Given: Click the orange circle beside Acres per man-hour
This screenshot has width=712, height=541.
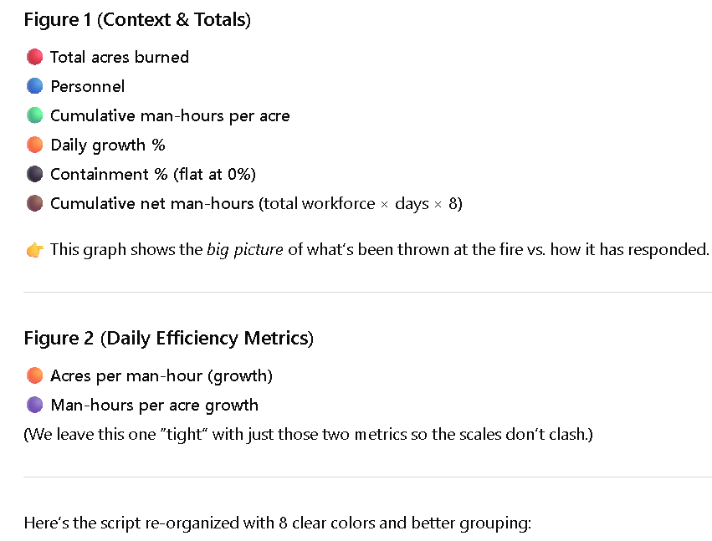Looking at the screenshot, I should point(34,375).
